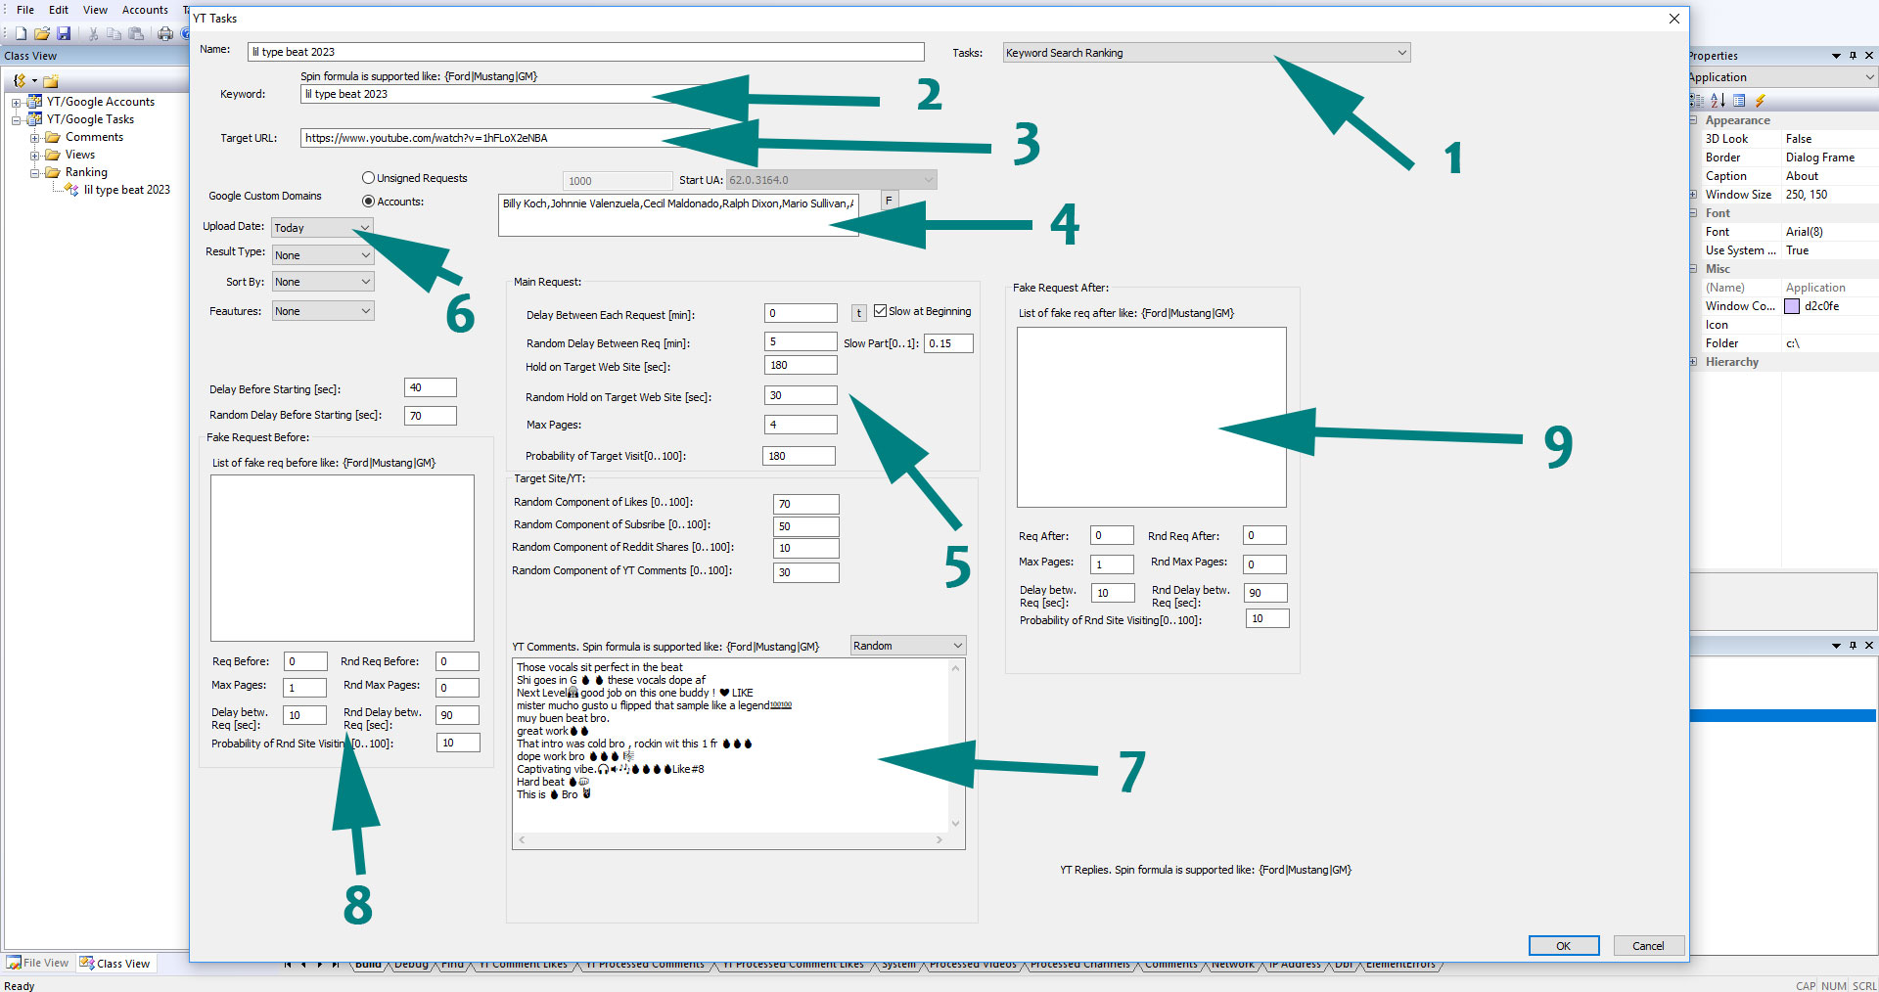Click the property pages icon in Properties
The height and width of the screenshot is (992, 1879).
click(1739, 101)
